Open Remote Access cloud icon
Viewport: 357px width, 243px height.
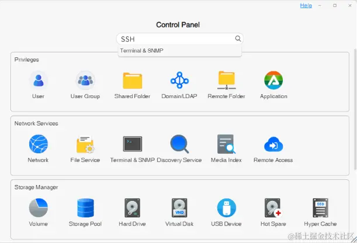pos(273,144)
